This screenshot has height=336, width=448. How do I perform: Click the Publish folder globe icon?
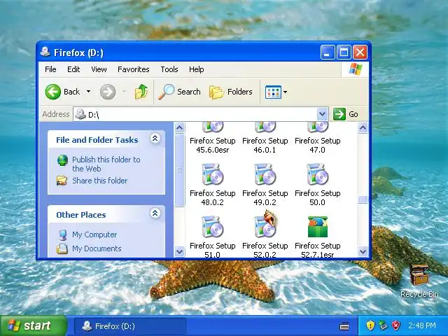pos(62,160)
